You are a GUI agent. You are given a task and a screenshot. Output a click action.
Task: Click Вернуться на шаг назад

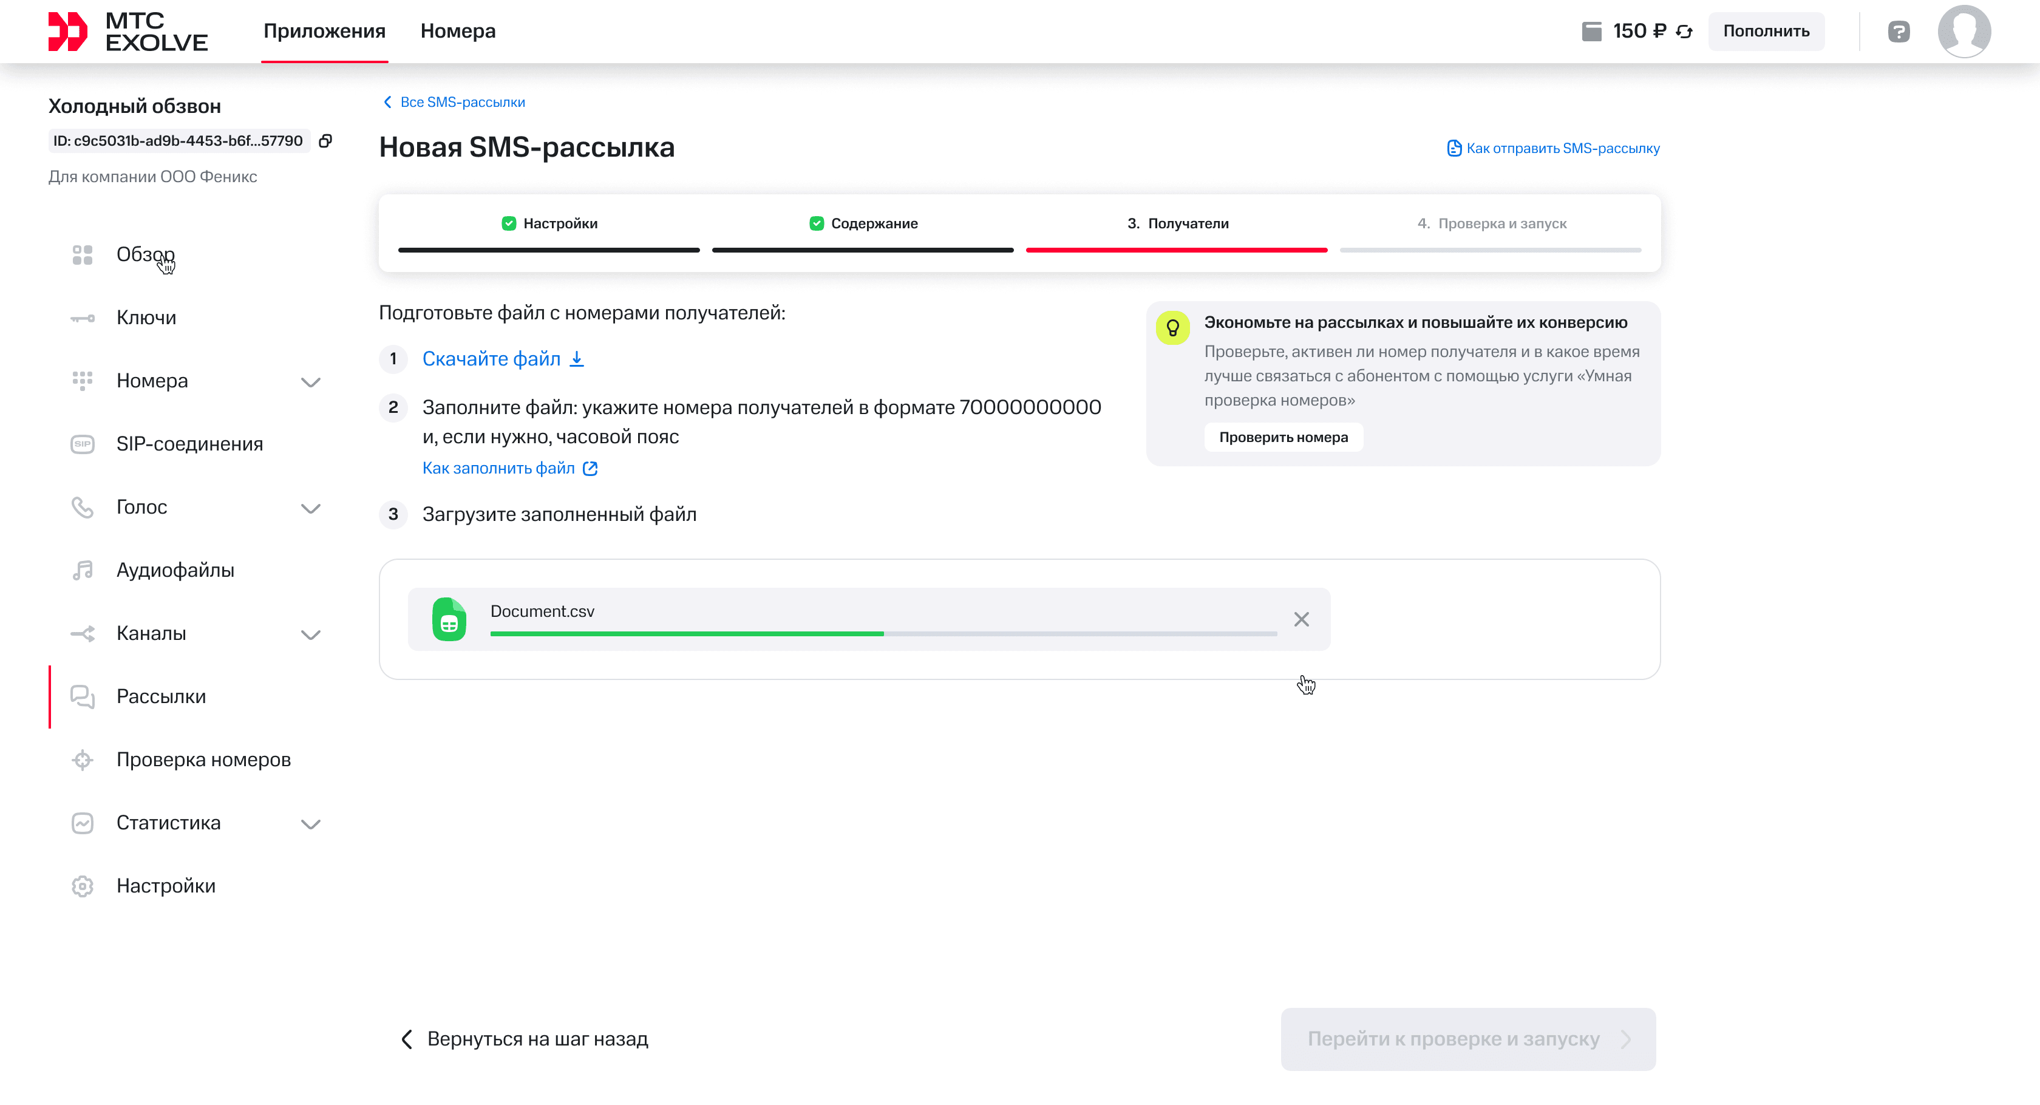click(x=524, y=1039)
